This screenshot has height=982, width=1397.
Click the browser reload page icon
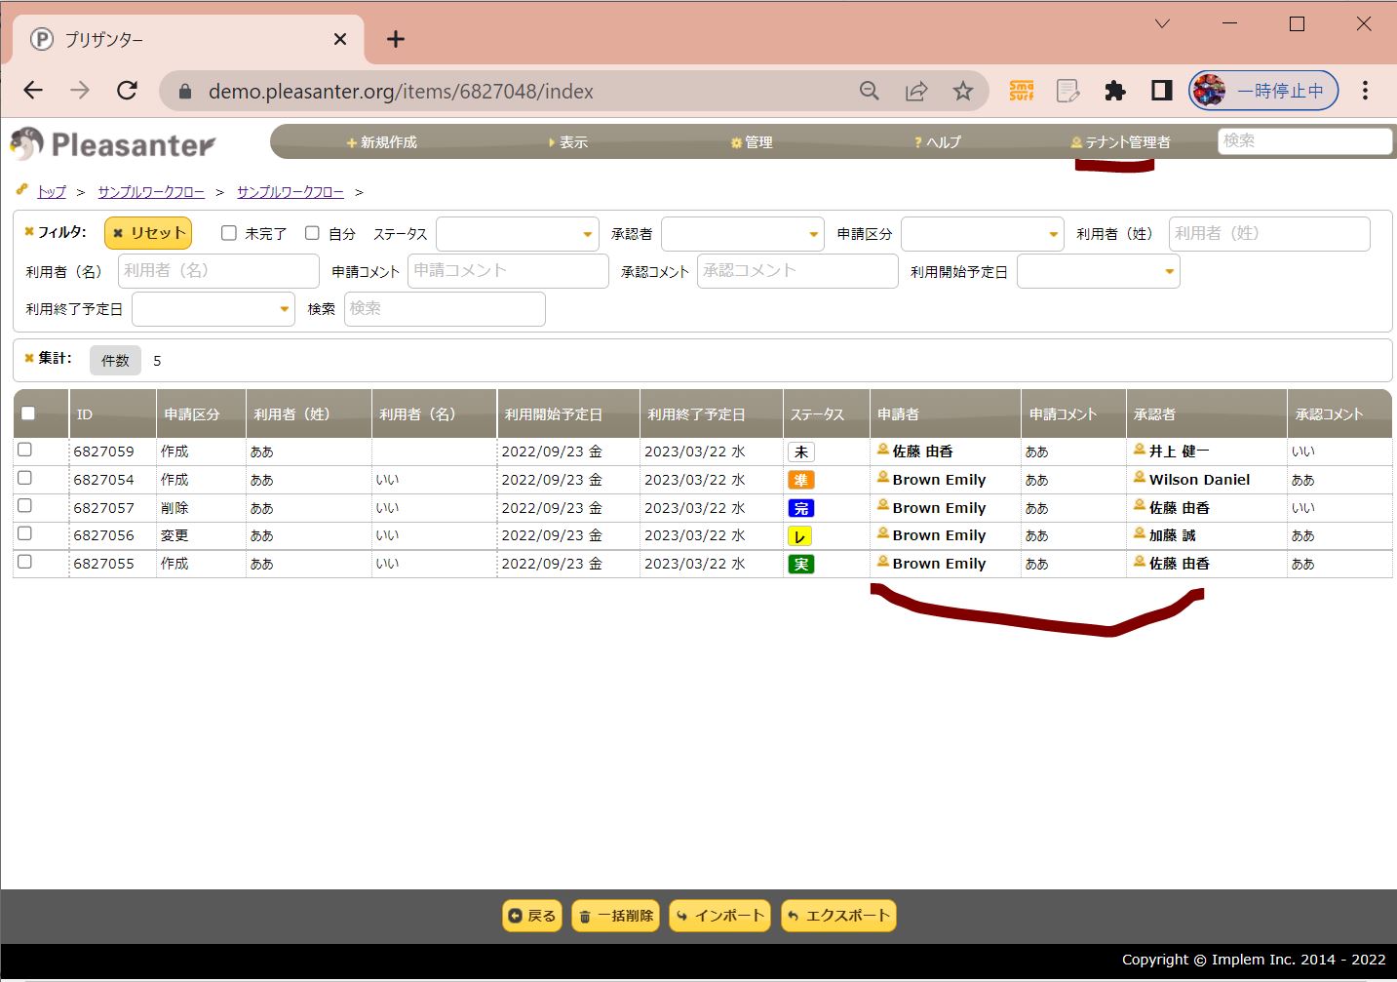(x=127, y=91)
